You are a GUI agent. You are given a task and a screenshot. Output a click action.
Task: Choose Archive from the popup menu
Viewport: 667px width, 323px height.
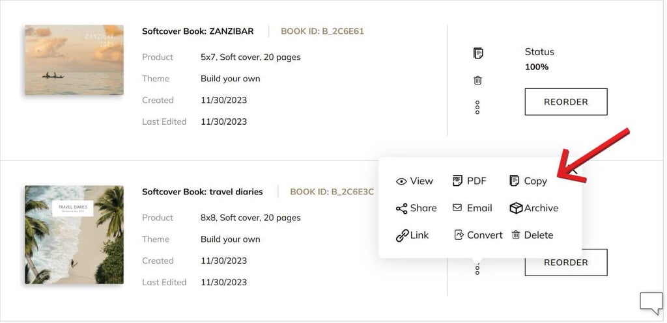click(x=534, y=208)
